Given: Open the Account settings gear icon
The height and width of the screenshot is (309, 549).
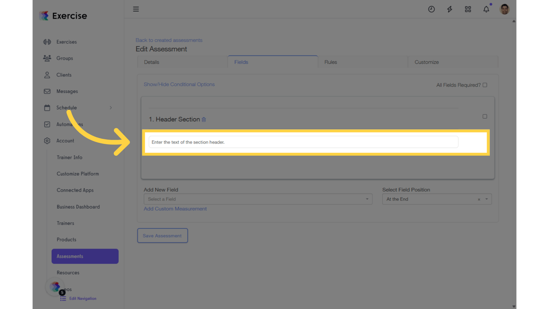Looking at the screenshot, I should coord(47,140).
